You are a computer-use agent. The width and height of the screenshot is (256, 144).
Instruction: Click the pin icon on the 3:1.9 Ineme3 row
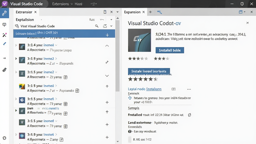point(107,62)
